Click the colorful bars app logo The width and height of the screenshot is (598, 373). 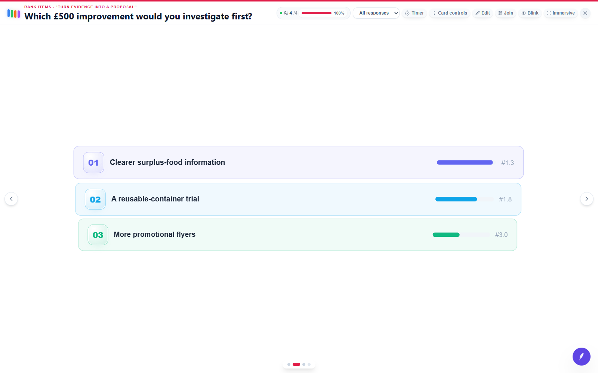tap(13, 14)
